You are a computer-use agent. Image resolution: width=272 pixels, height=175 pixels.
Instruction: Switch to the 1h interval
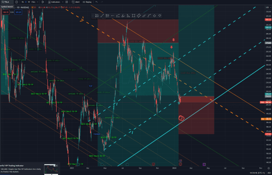click(x=23, y=2)
